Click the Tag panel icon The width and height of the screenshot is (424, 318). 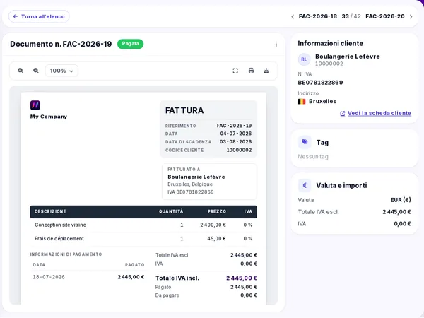305,142
